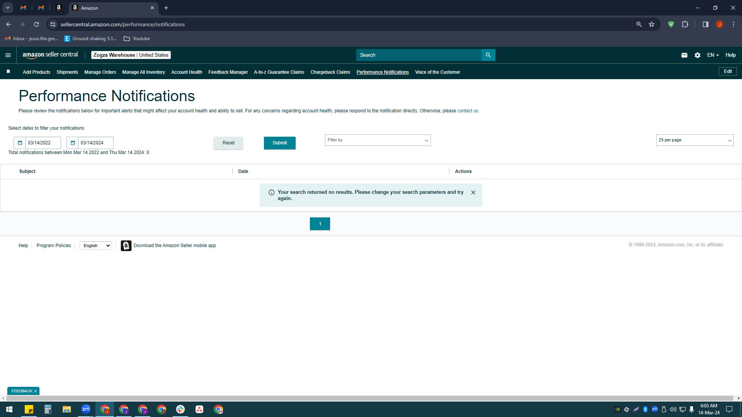Open the Inbox Gmail bookmark
Screen dimensions: 742x417
(x=32, y=39)
